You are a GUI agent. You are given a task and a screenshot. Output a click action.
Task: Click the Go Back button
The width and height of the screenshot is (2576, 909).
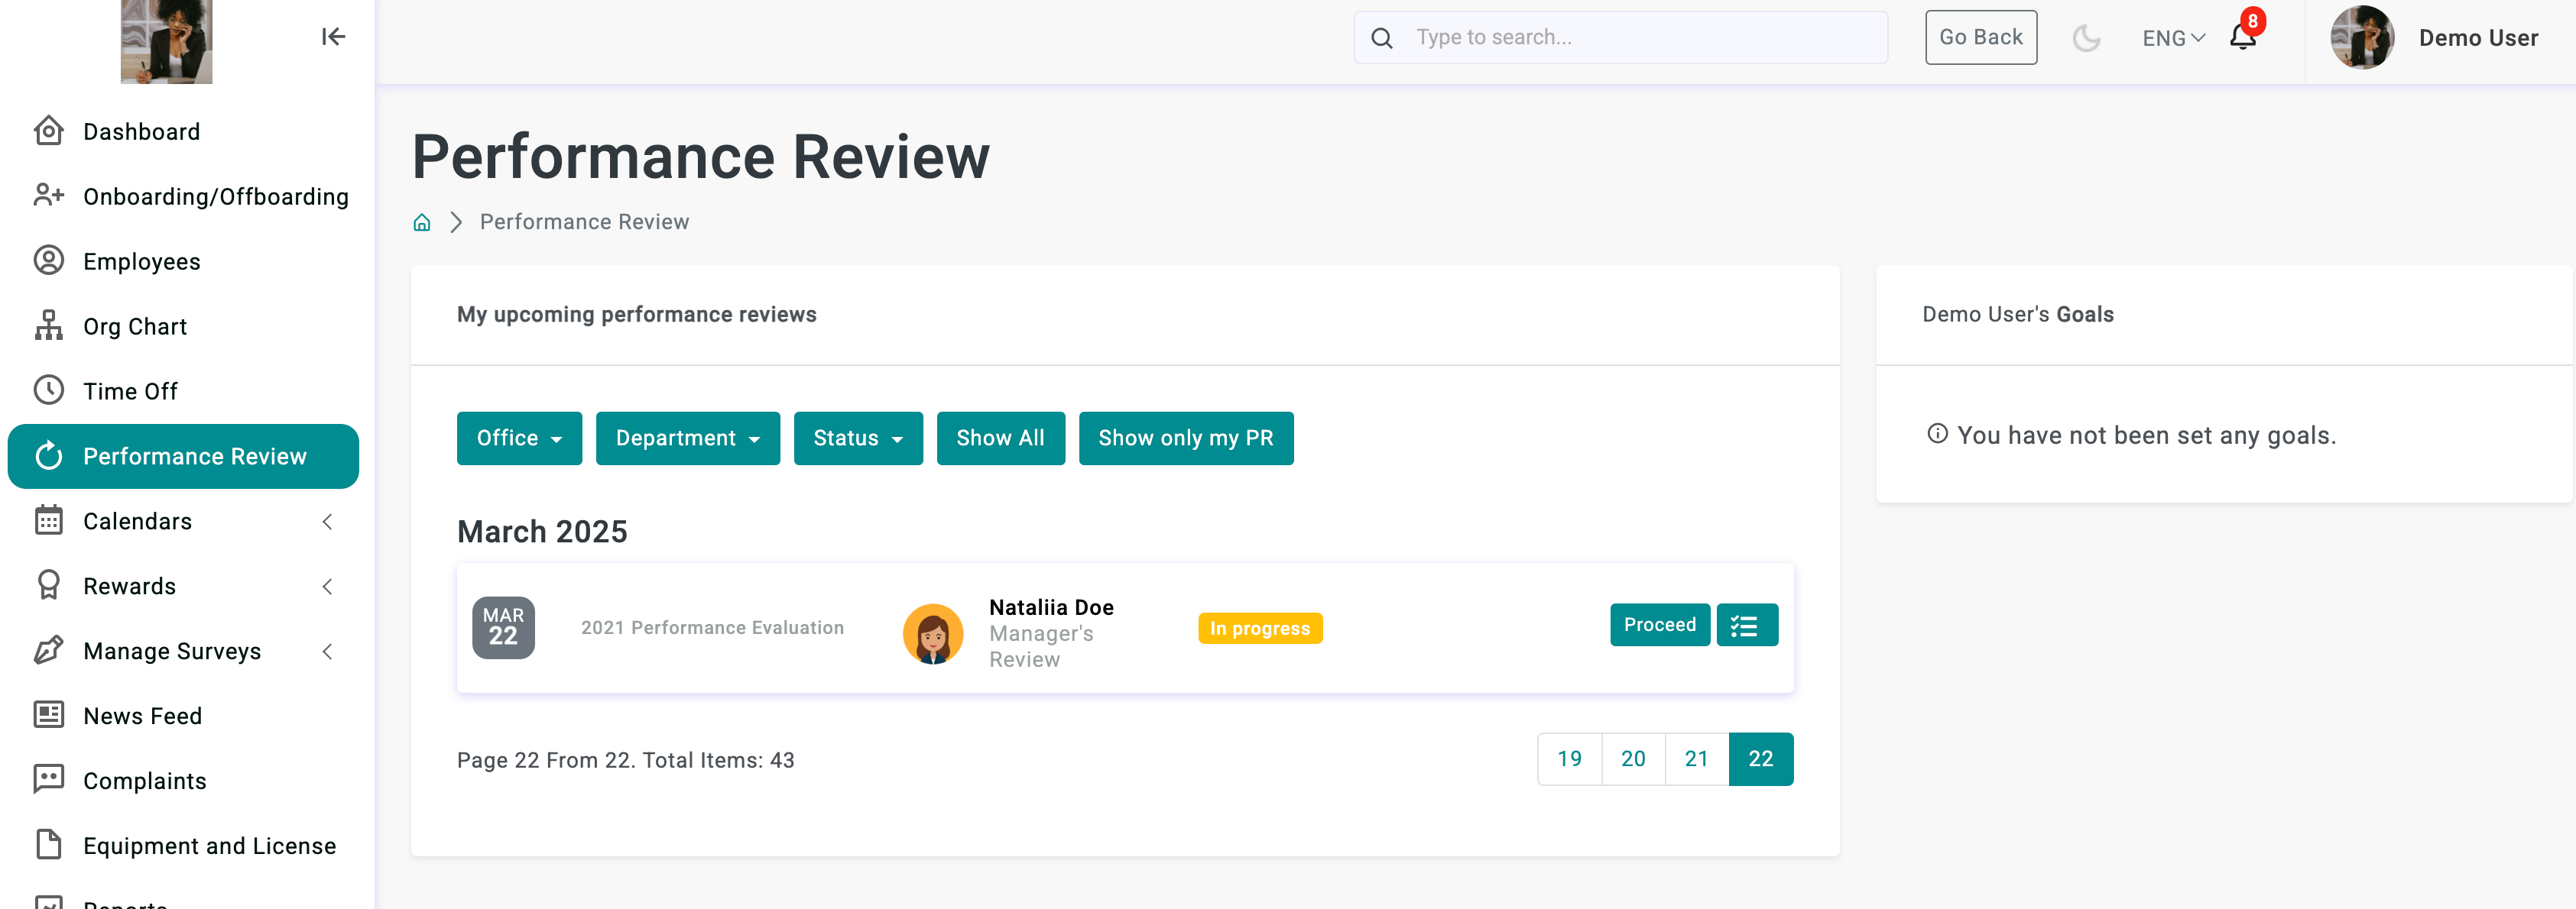(x=1980, y=38)
